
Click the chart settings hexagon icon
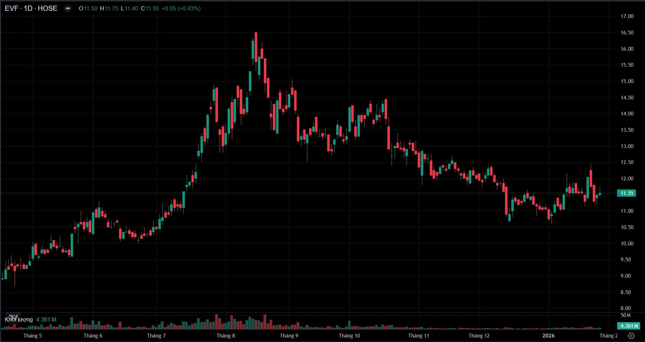point(631,336)
